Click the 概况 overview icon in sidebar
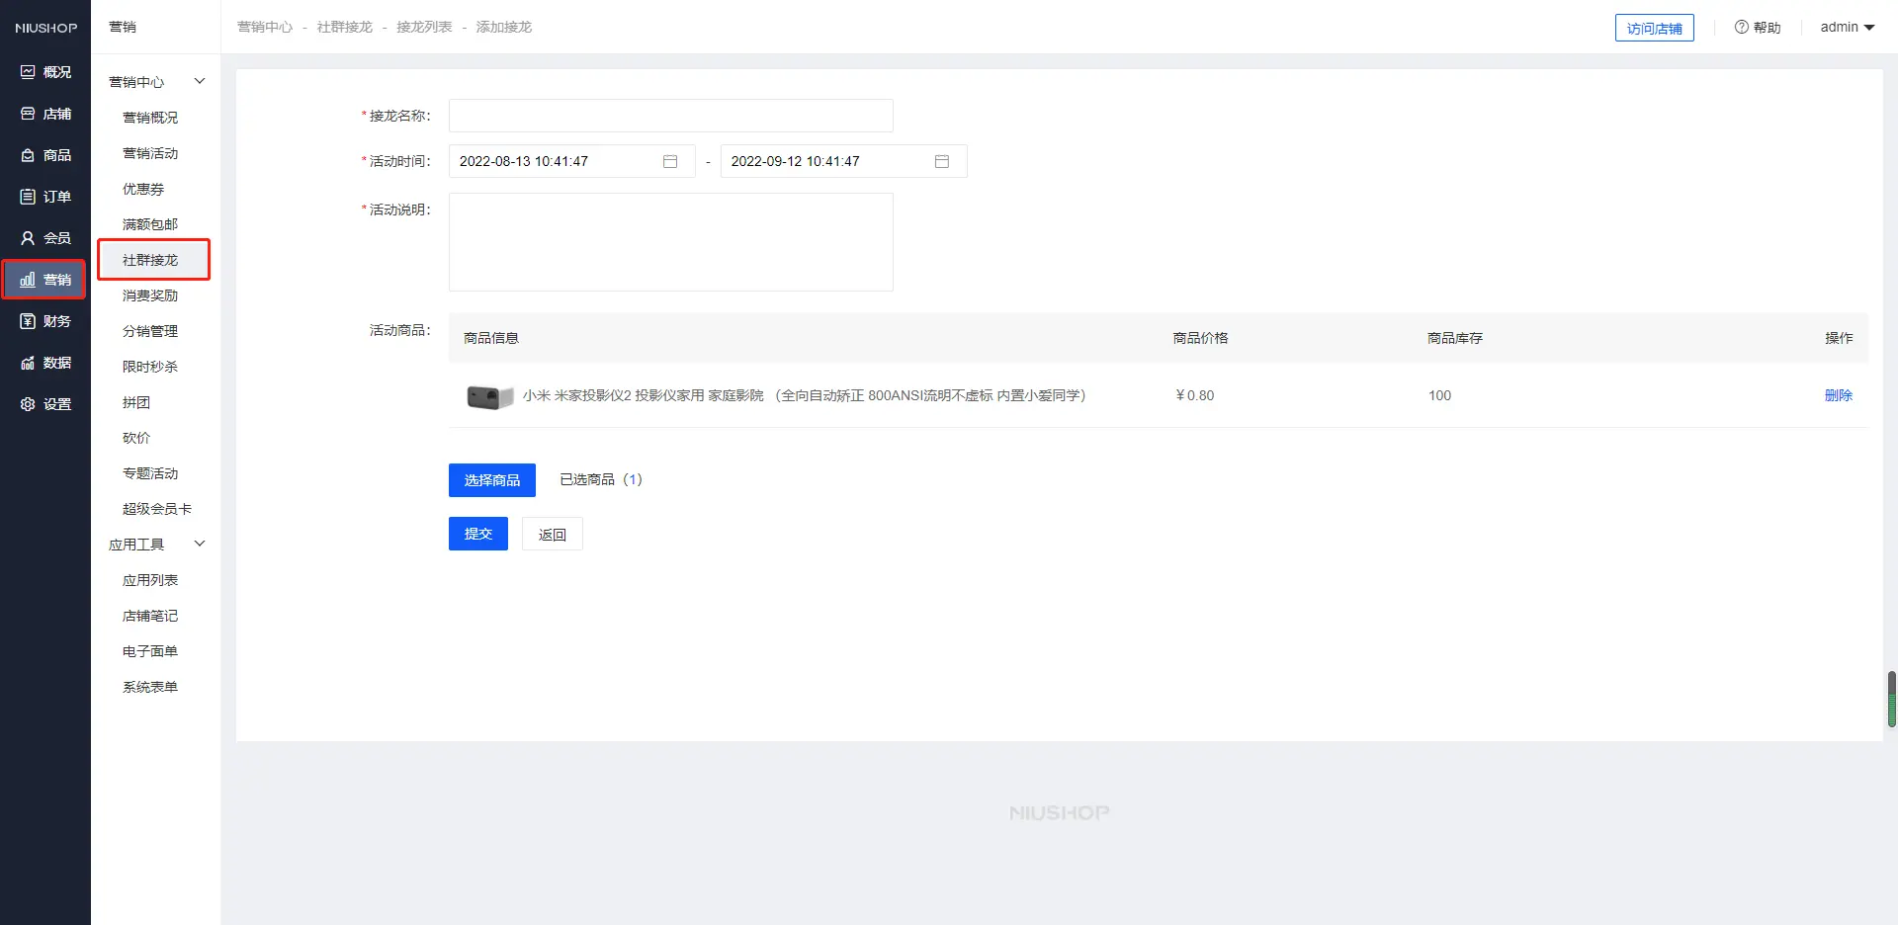This screenshot has width=1898, height=925. [x=28, y=72]
